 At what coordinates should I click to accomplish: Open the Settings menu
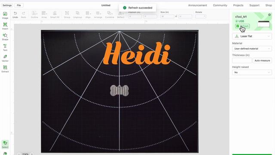tap(7, 5)
